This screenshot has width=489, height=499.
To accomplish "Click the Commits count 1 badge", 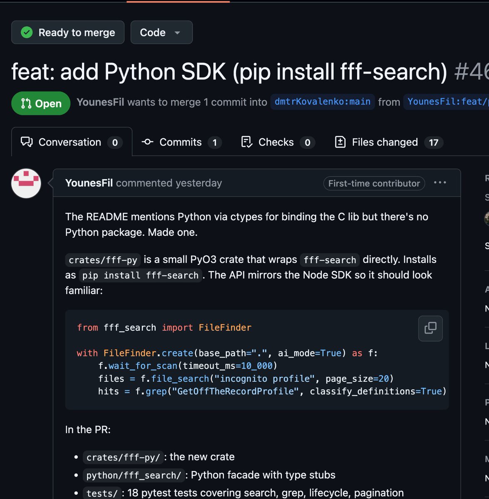I will [x=214, y=143].
